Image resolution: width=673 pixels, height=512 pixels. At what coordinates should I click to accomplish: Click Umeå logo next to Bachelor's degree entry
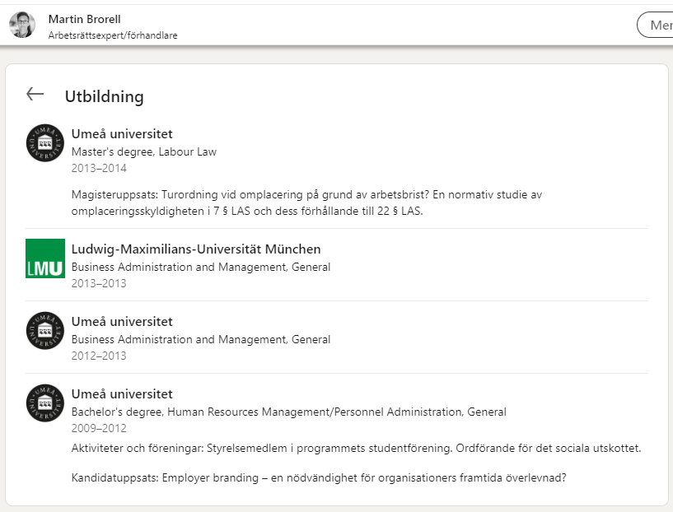tap(44, 403)
